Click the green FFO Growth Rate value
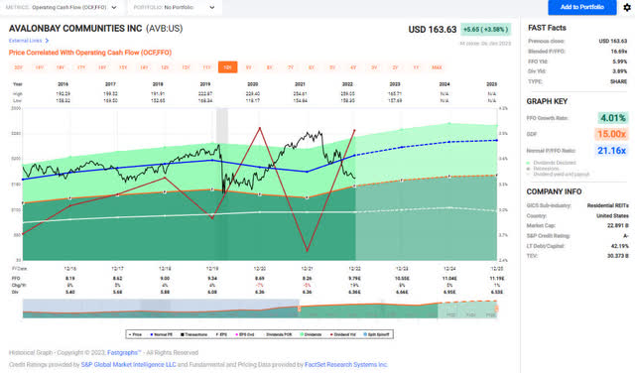635x373 pixels. 613,118
